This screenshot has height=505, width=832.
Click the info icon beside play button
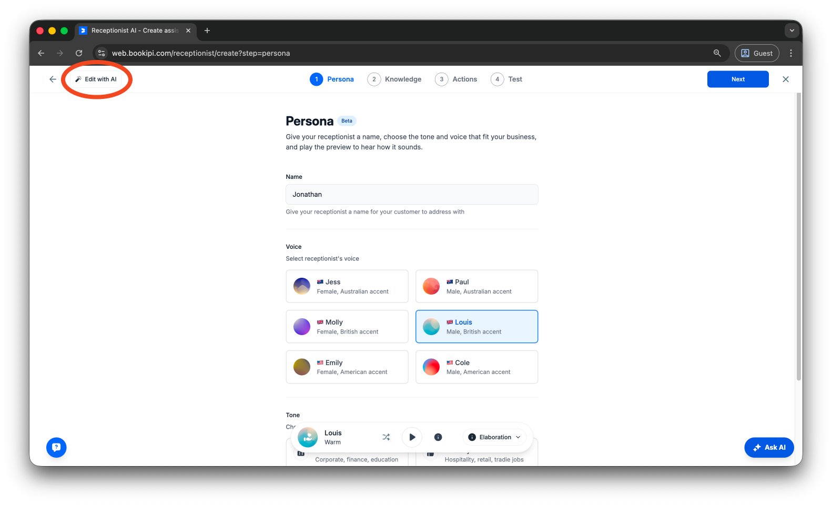pyautogui.click(x=438, y=437)
